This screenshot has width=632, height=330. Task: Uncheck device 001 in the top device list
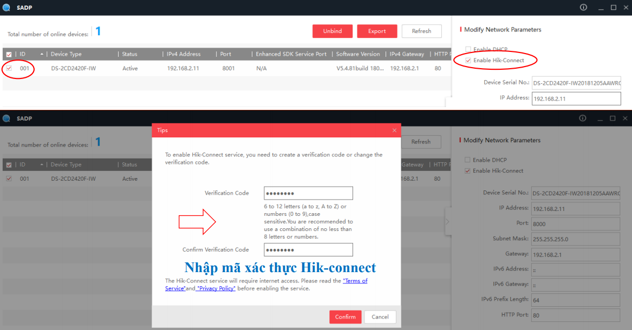coord(9,68)
